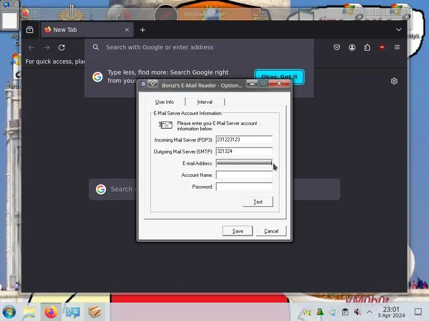Screen dimensions: 429x321
Task: Close the New Tab browser tab
Action: pyautogui.click(x=127, y=30)
